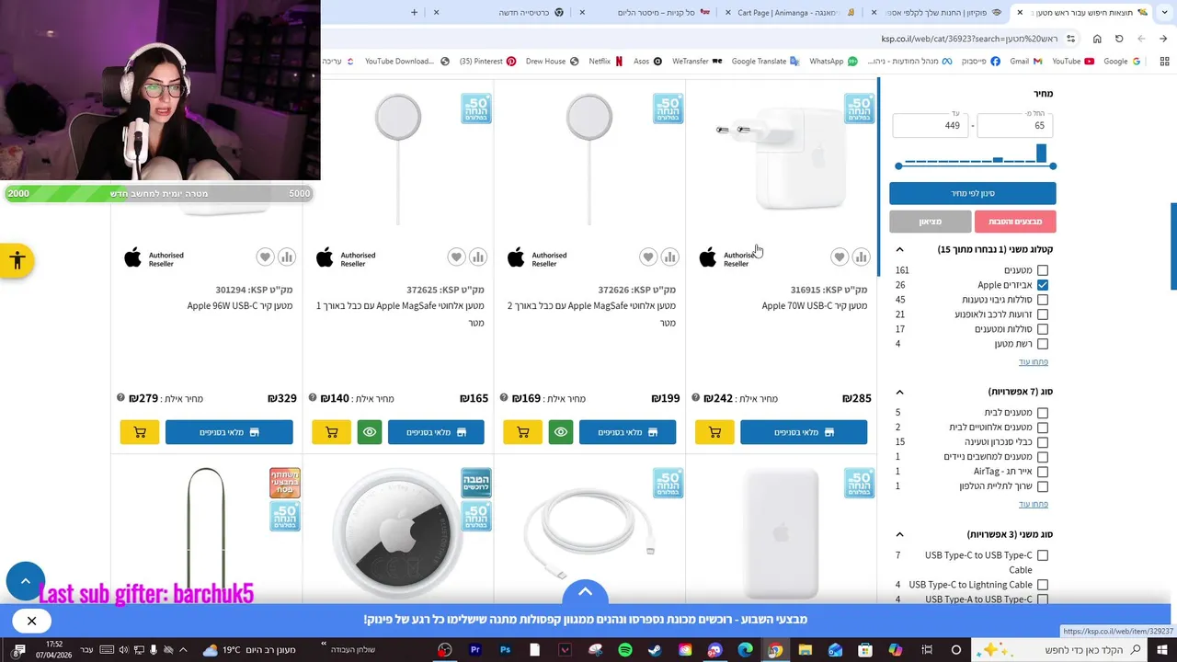Collapse the סוג משני filter section
Image resolution: width=1177 pixels, height=662 pixels.
click(x=899, y=534)
